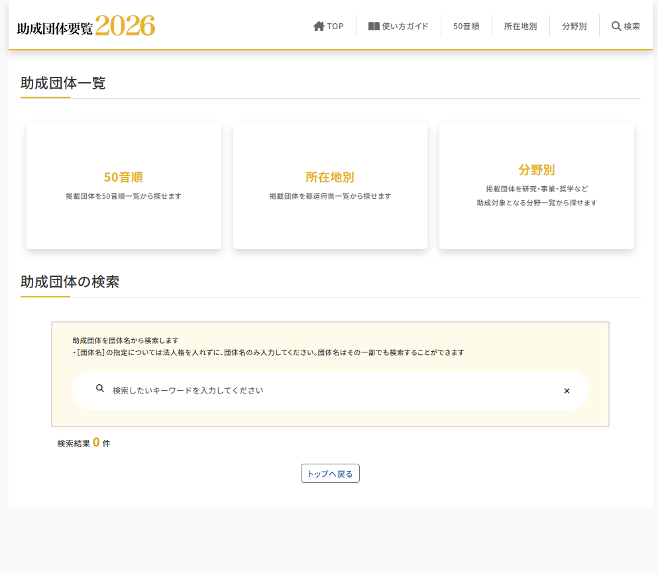Click the magnifier icon inside the search box

tap(100, 388)
